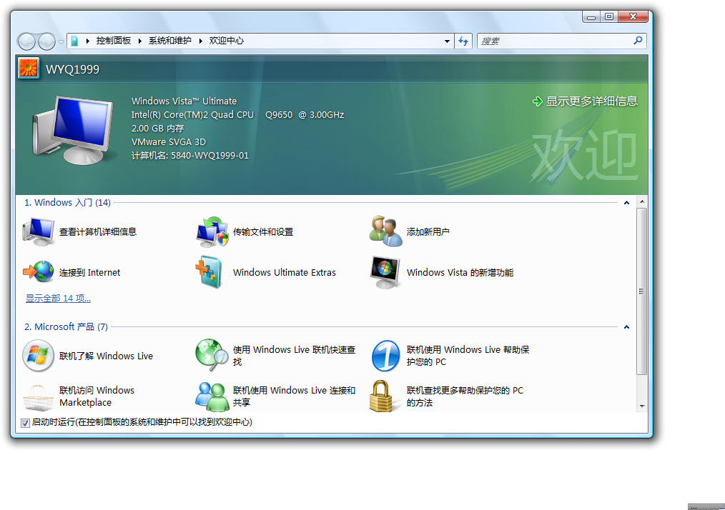Expand breadcrumb arrow before 系统和维护
The height and width of the screenshot is (510, 725).
tap(139, 41)
